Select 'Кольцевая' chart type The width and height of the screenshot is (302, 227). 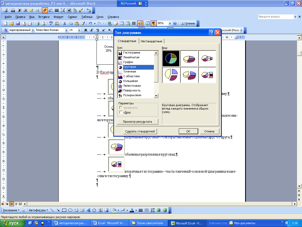[136, 81]
